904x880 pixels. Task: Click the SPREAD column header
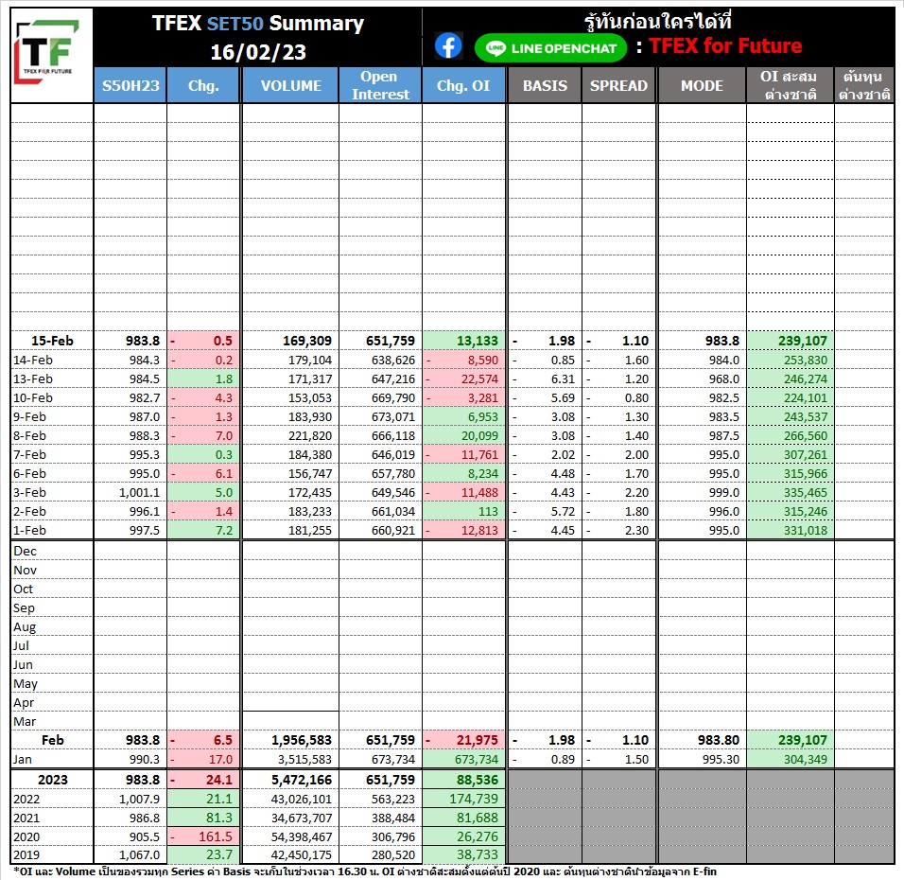click(x=618, y=85)
